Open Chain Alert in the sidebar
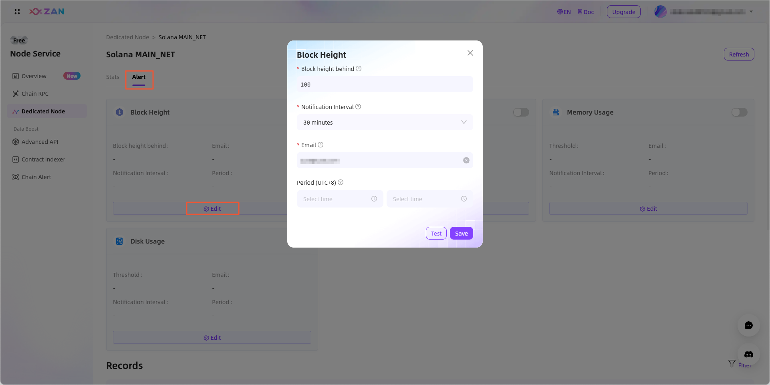770x385 pixels. (32, 177)
